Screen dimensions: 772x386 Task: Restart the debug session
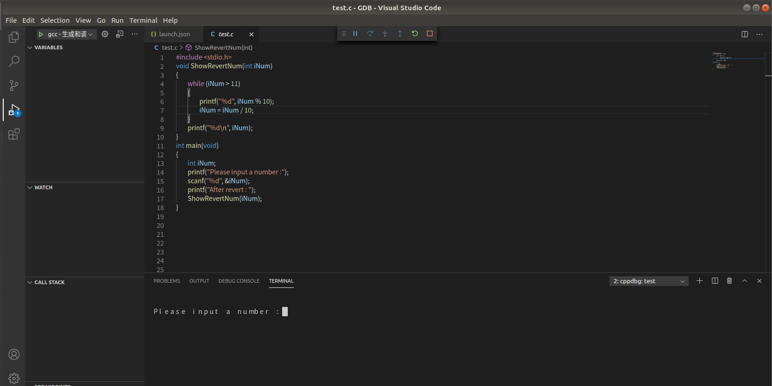(x=415, y=33)
